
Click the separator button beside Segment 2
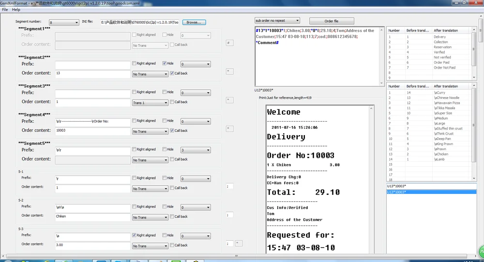point(229,71)
